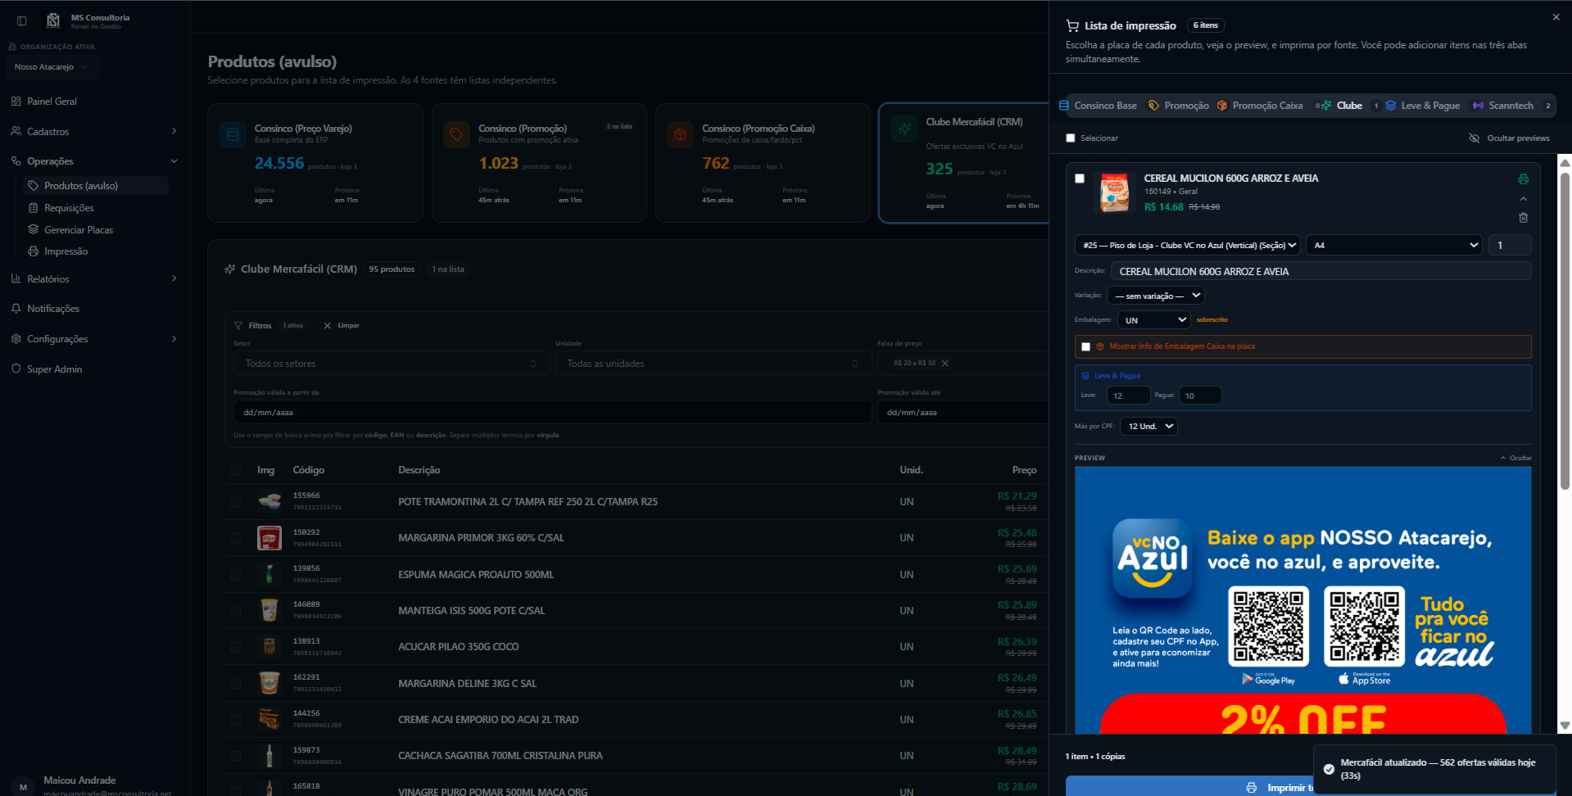Click the Impressão printer icon in sidebar
Screen dimensions: 1572x796
[x=34, y=251]
